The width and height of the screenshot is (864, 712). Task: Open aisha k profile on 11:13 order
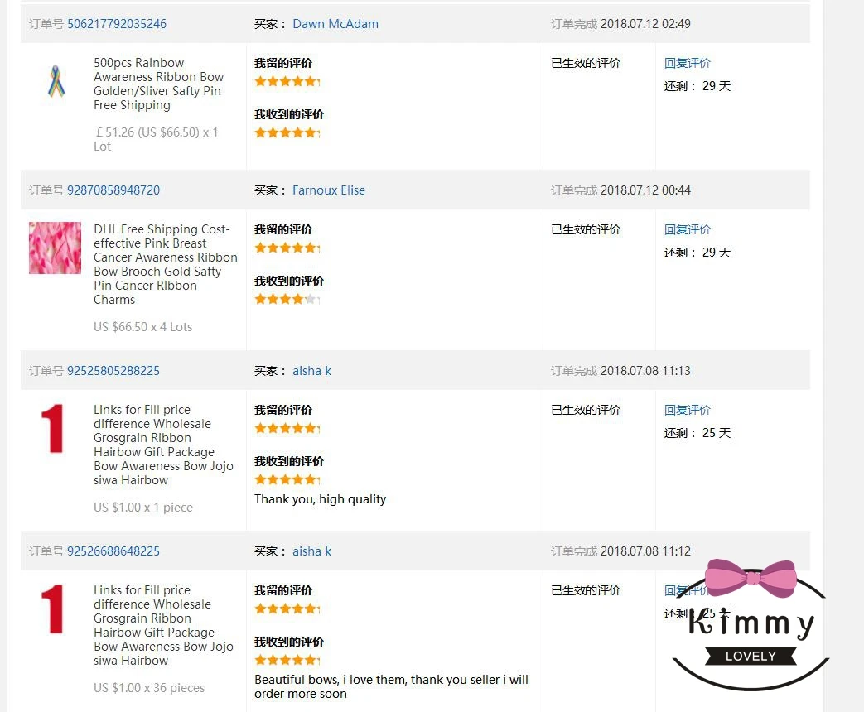[x=311, y=371]
